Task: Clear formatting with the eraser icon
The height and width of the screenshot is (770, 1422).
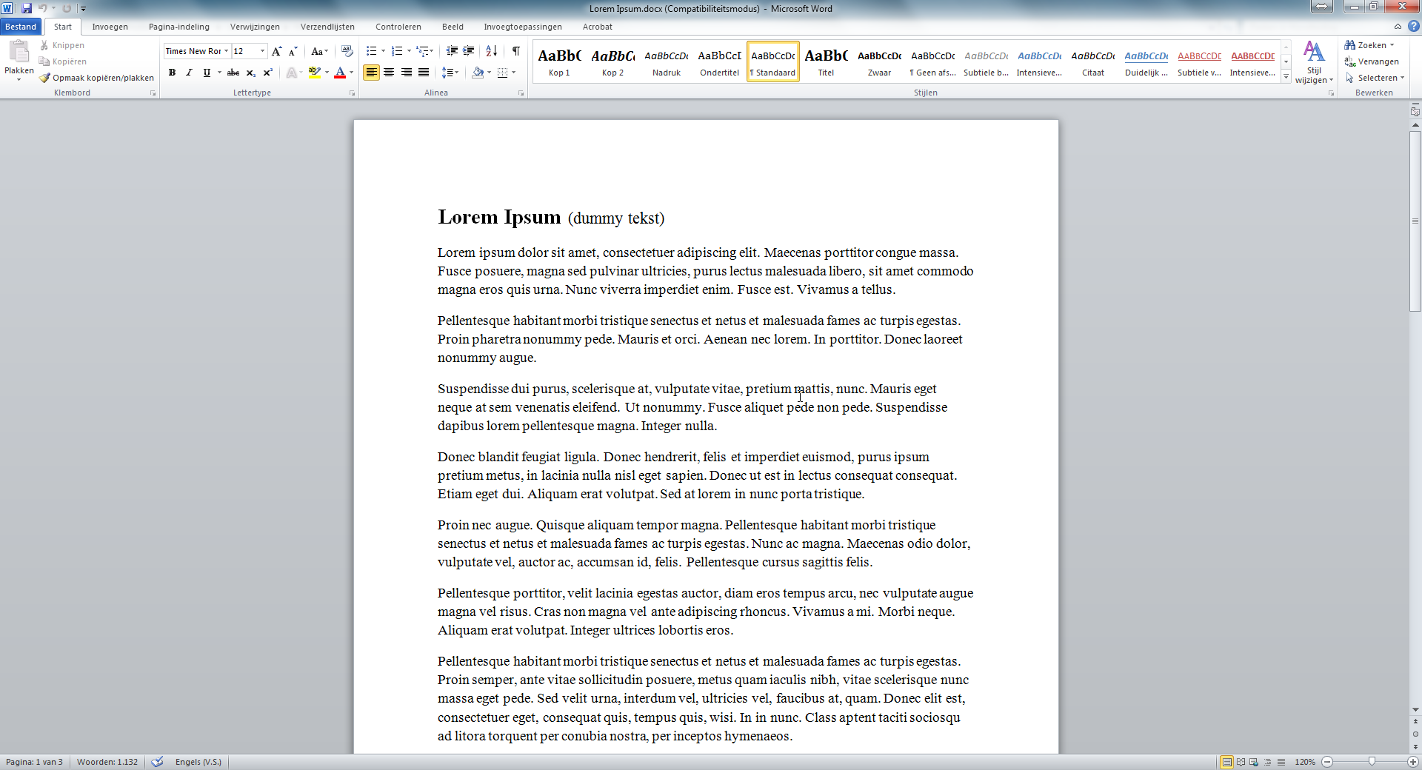Action: click(x=347, y=51)
